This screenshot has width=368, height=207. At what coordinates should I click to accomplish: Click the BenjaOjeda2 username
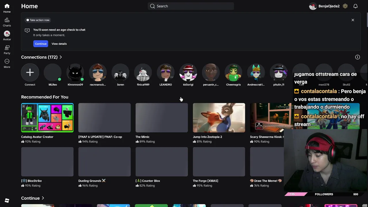tap(329, 6)
